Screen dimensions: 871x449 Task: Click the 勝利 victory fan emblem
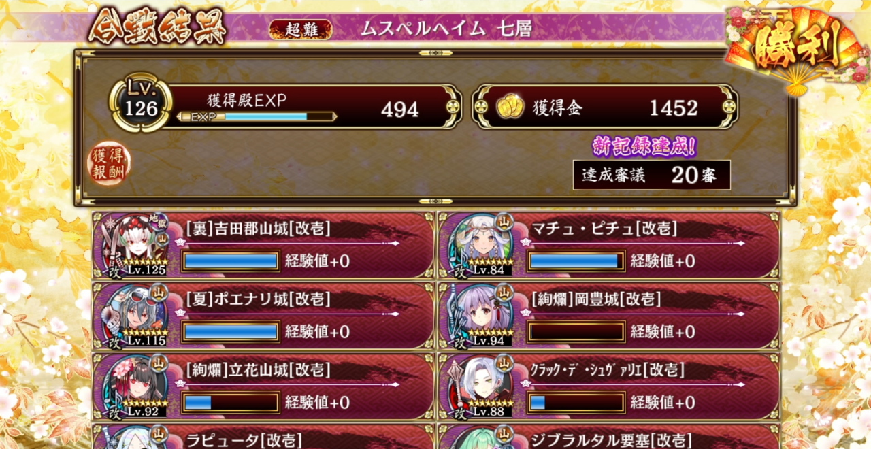point(793,48)
